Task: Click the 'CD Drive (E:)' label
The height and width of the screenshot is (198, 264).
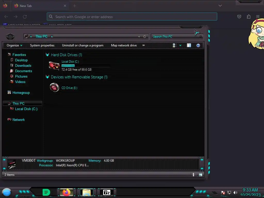Action: (x=69, y=88)
